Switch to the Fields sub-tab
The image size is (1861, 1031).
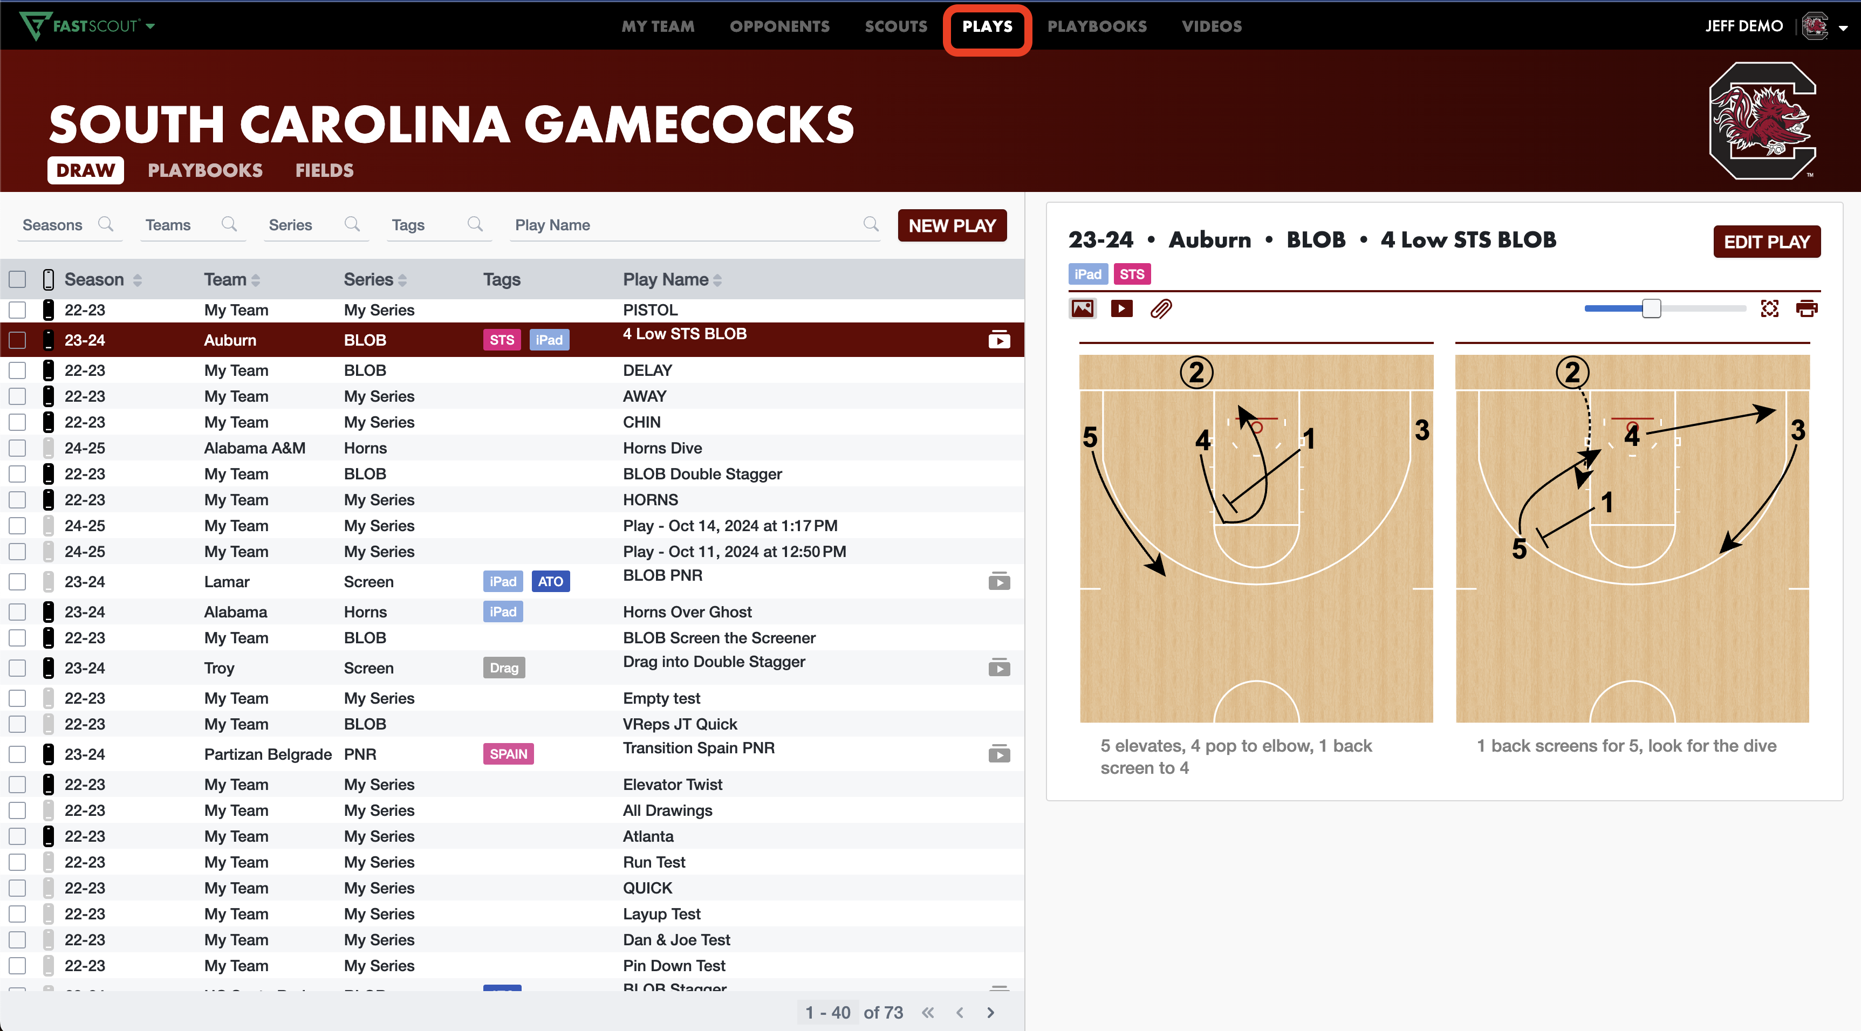(x=324, y=170)
